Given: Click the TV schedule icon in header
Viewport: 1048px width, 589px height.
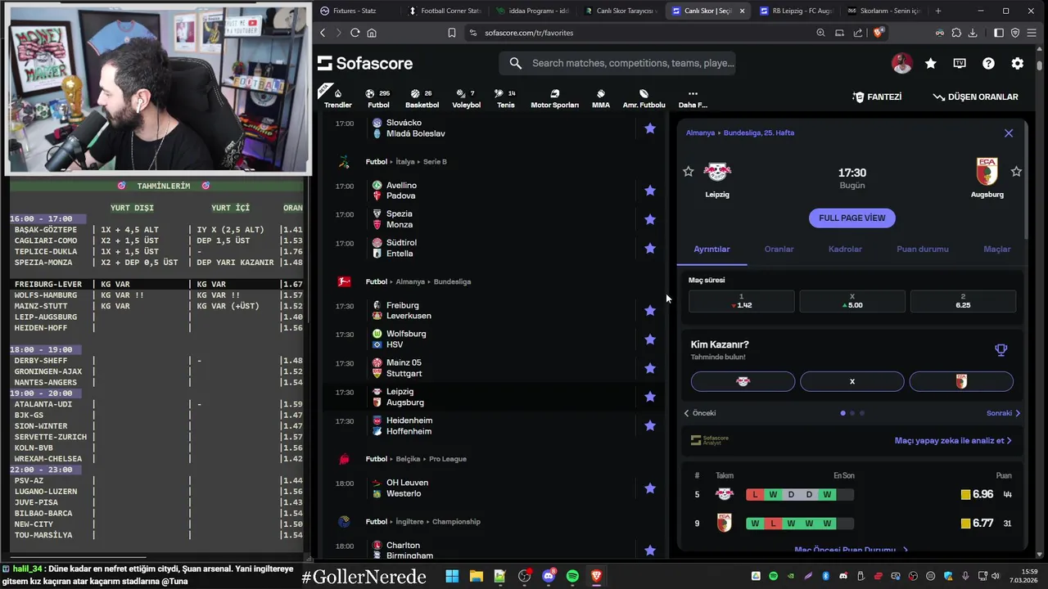Looking at the screenshot, I should click(960, 63).
